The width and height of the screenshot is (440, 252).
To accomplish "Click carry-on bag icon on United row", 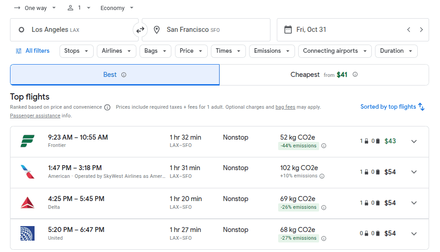I will [x=366, y=233].
